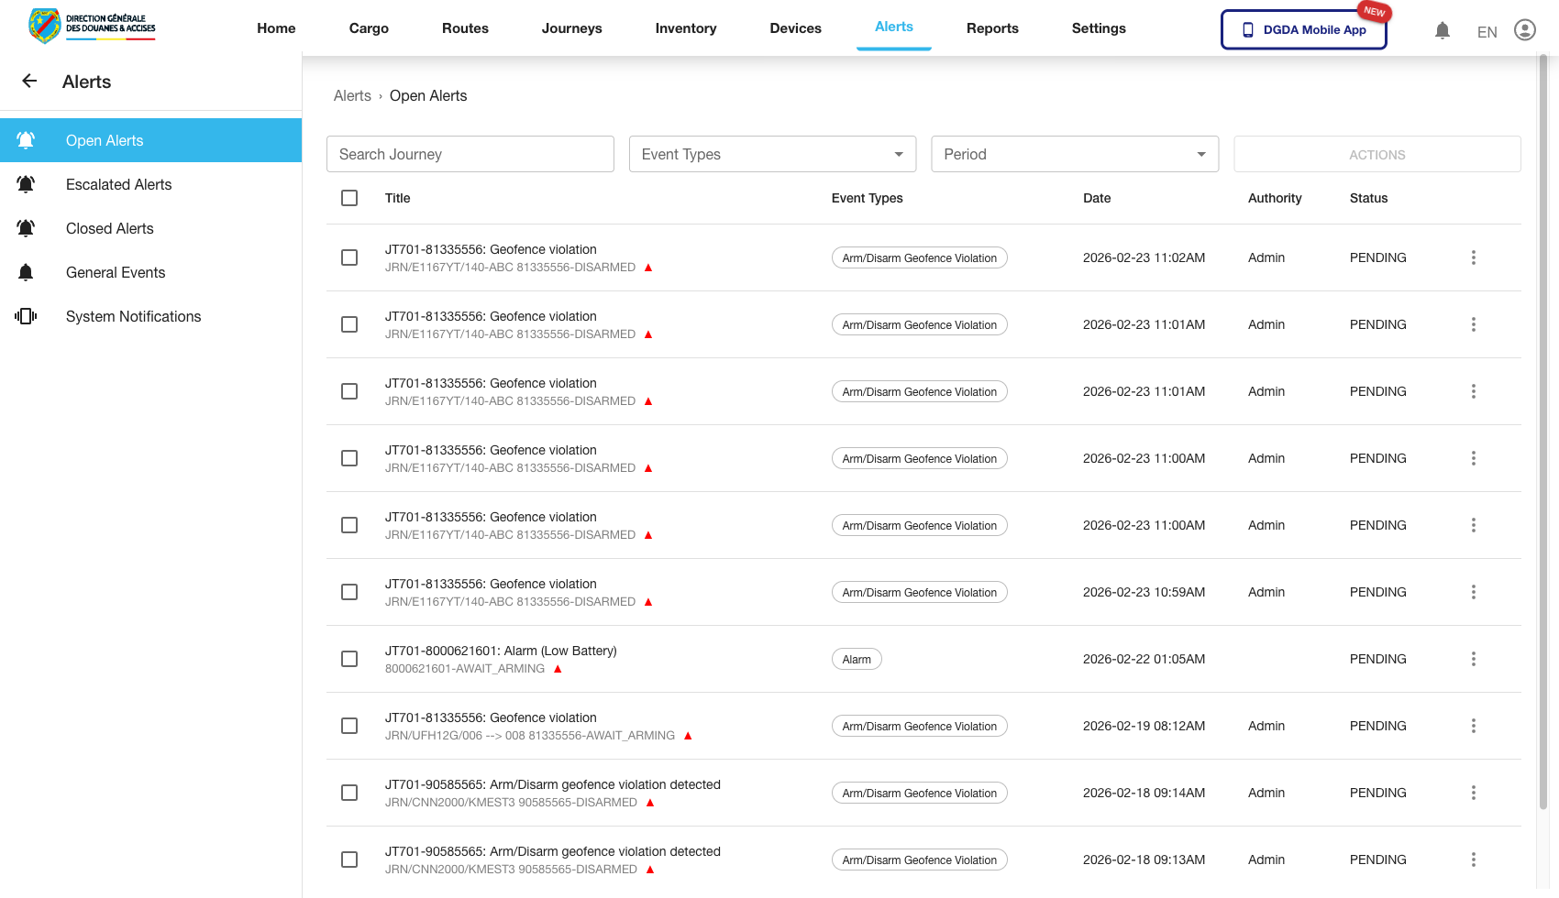Viewport: 1559px width, 898px height.
Task: Open the Period dropdown
Action: coord(1074,154)
